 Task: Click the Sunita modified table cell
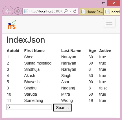(38, 63)
